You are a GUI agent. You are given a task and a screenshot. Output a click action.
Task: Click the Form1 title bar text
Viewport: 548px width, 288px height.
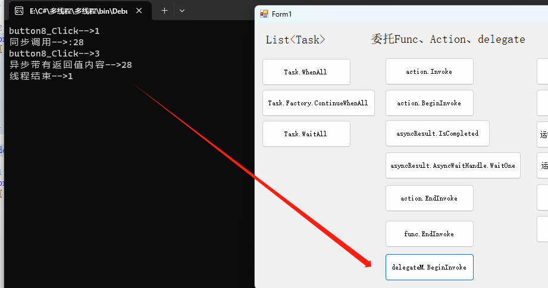[281, 14]
